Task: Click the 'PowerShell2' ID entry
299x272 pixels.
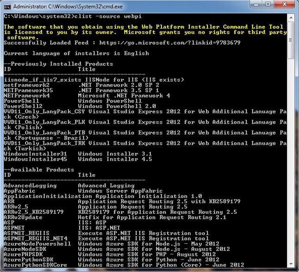Action: click(x=23, y=106)
